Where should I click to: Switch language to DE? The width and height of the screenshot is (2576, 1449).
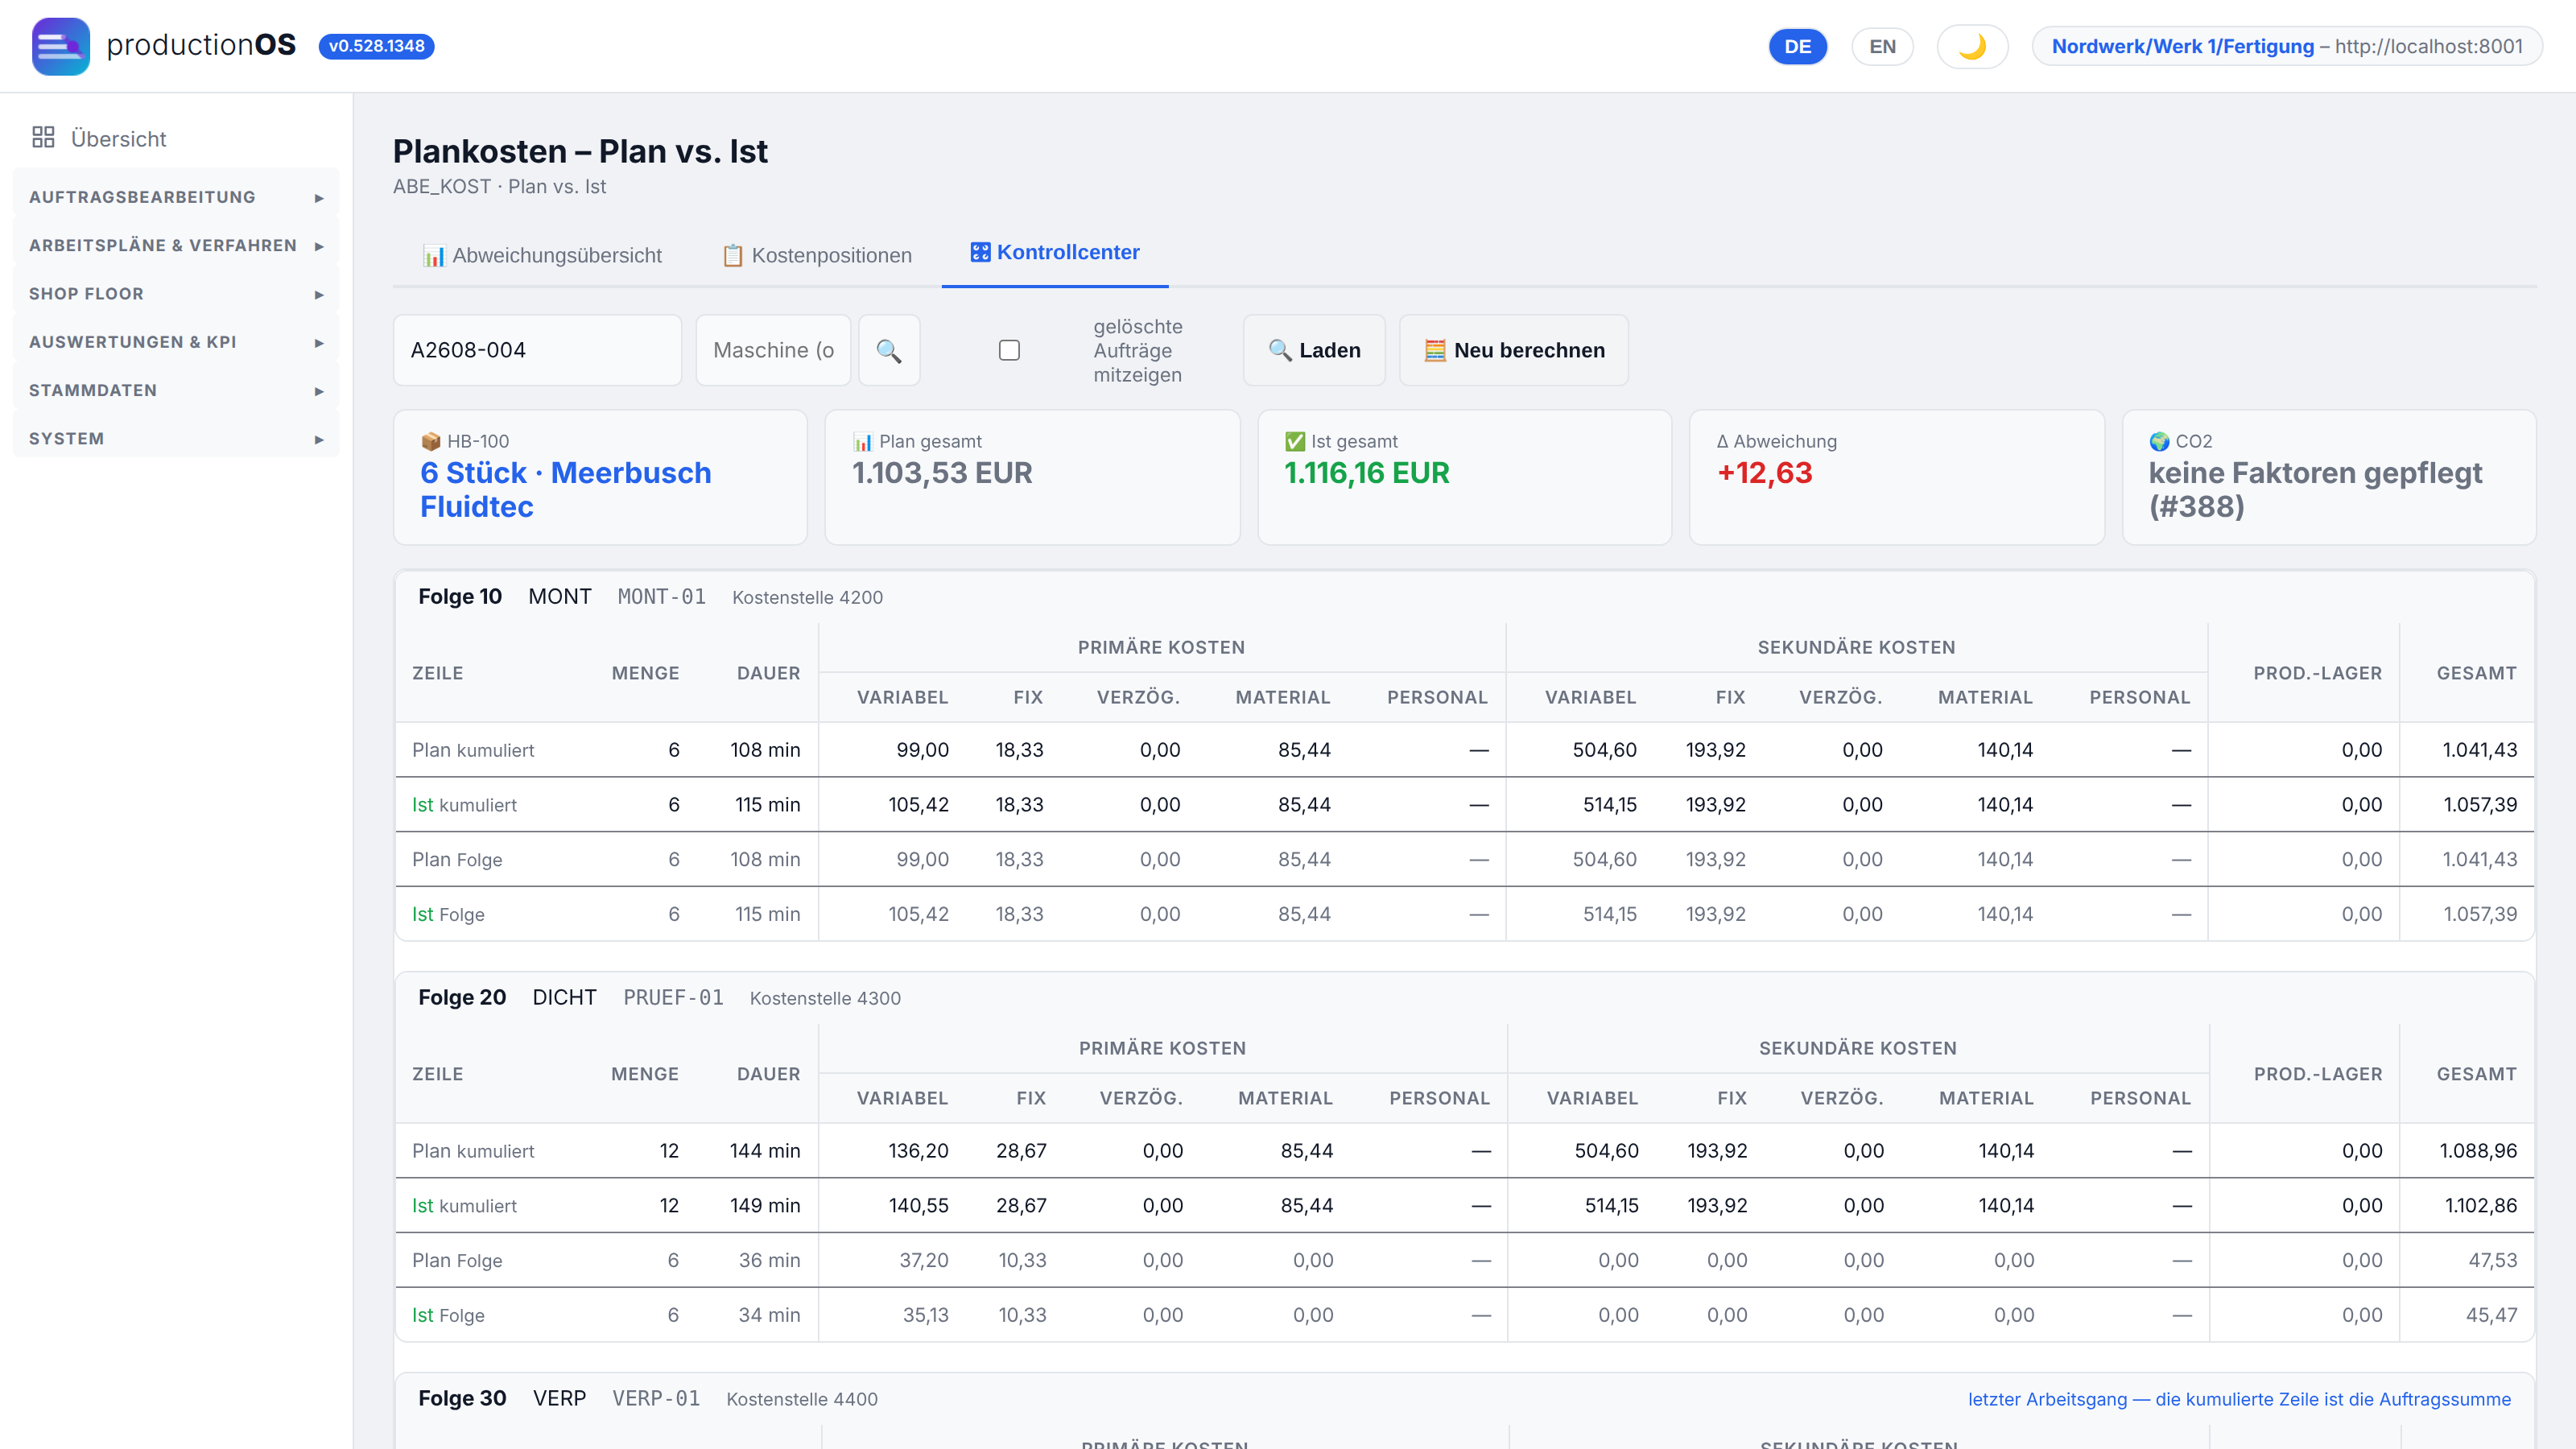tap(1797, 46)
